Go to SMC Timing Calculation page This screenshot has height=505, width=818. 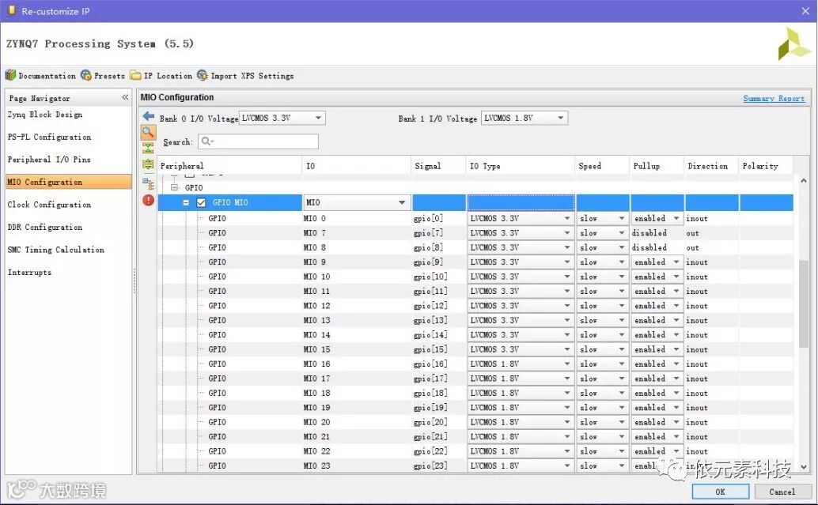pos(56,249)
